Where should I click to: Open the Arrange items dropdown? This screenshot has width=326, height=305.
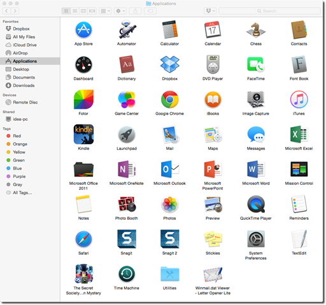105,11
